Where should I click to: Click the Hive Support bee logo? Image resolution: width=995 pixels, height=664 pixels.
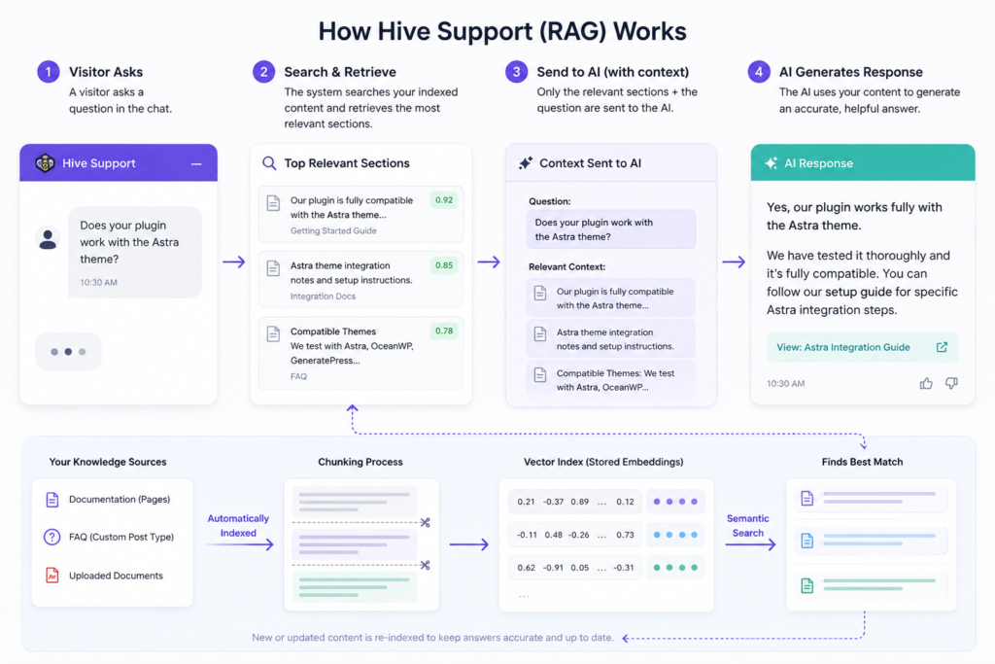pos(45,163)
